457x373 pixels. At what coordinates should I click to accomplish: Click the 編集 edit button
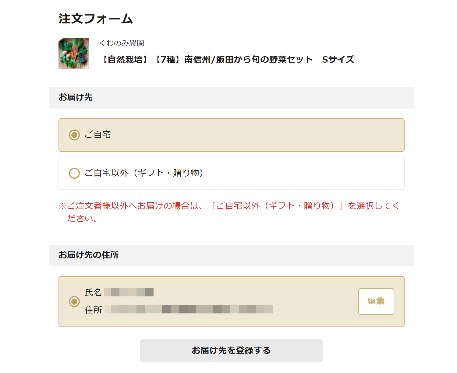click(376, 302)
